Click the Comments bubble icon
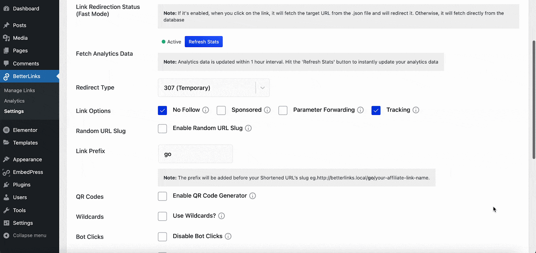536x253 pixels. click(x=6, y=64)
